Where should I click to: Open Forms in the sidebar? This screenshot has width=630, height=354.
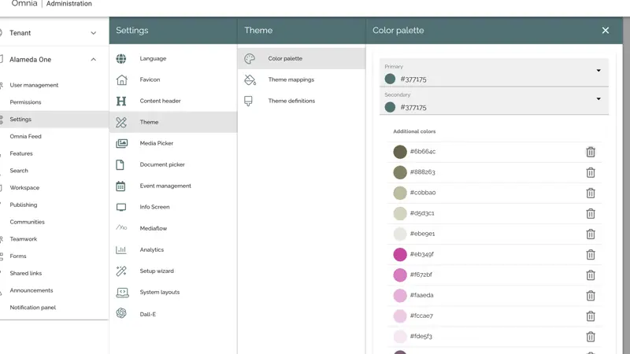[18, 256]
